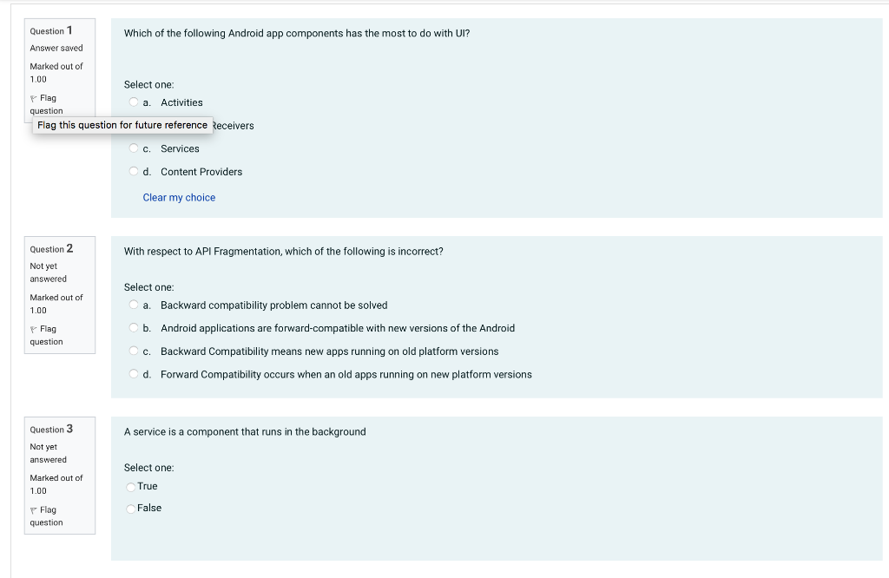The image size is (889, 578).
Task: Choose option b about forward-compatible applications
Action: (x=133, y=327)
